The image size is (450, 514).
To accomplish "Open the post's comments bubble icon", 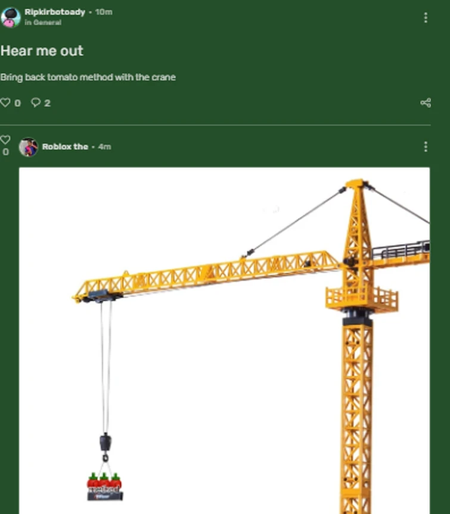I will click(36, 102).
